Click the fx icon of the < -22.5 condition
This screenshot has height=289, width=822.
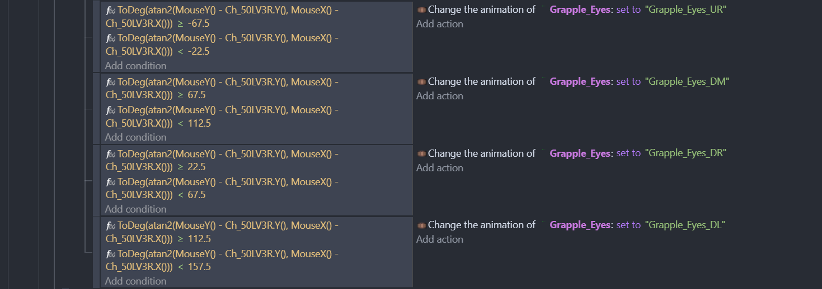click(111, 38)
